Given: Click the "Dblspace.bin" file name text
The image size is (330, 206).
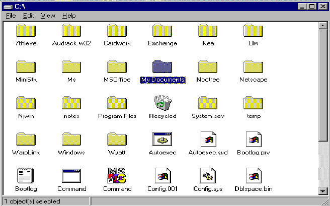Looking at the screenshot, I should pos(254,189).
